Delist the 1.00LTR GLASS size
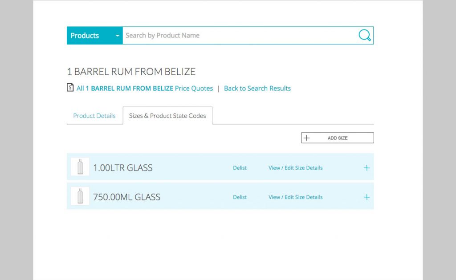 [x=240, y=168]
